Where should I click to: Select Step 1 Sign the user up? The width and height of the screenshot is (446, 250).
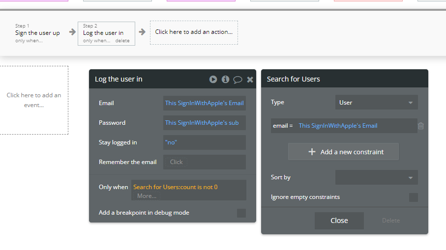(37, 33)
